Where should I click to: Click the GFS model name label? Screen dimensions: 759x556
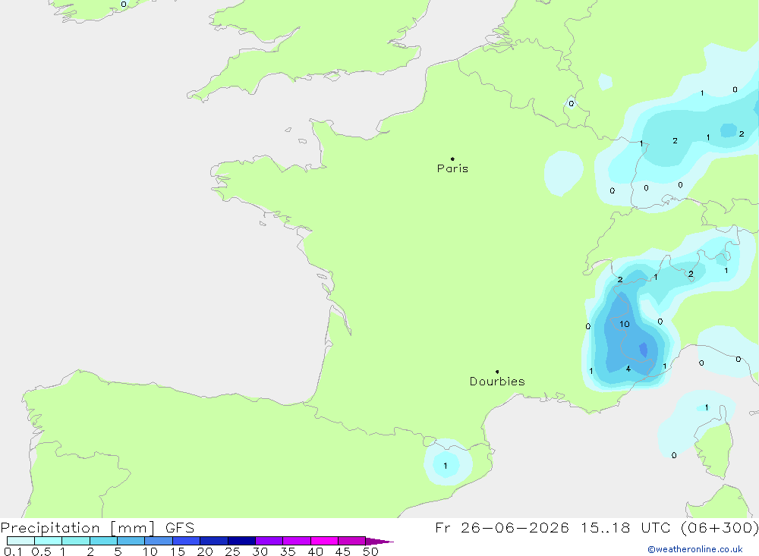coord(180,528)
